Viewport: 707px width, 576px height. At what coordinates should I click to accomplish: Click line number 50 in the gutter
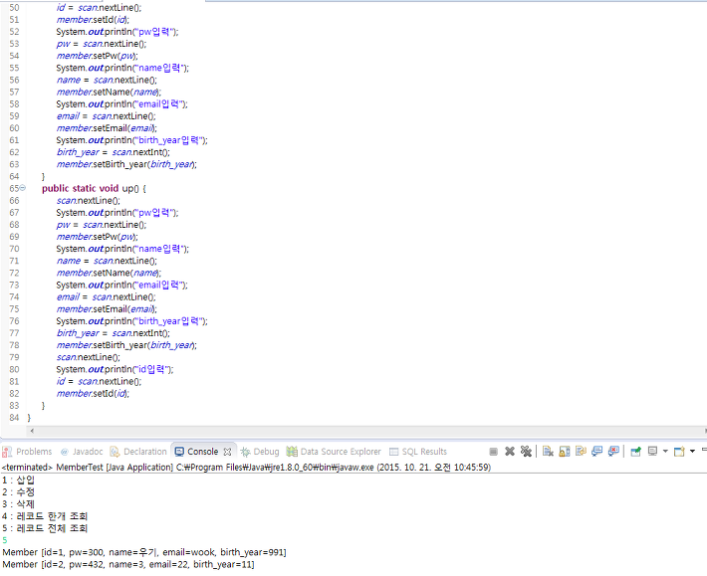(x=14, y=8)
